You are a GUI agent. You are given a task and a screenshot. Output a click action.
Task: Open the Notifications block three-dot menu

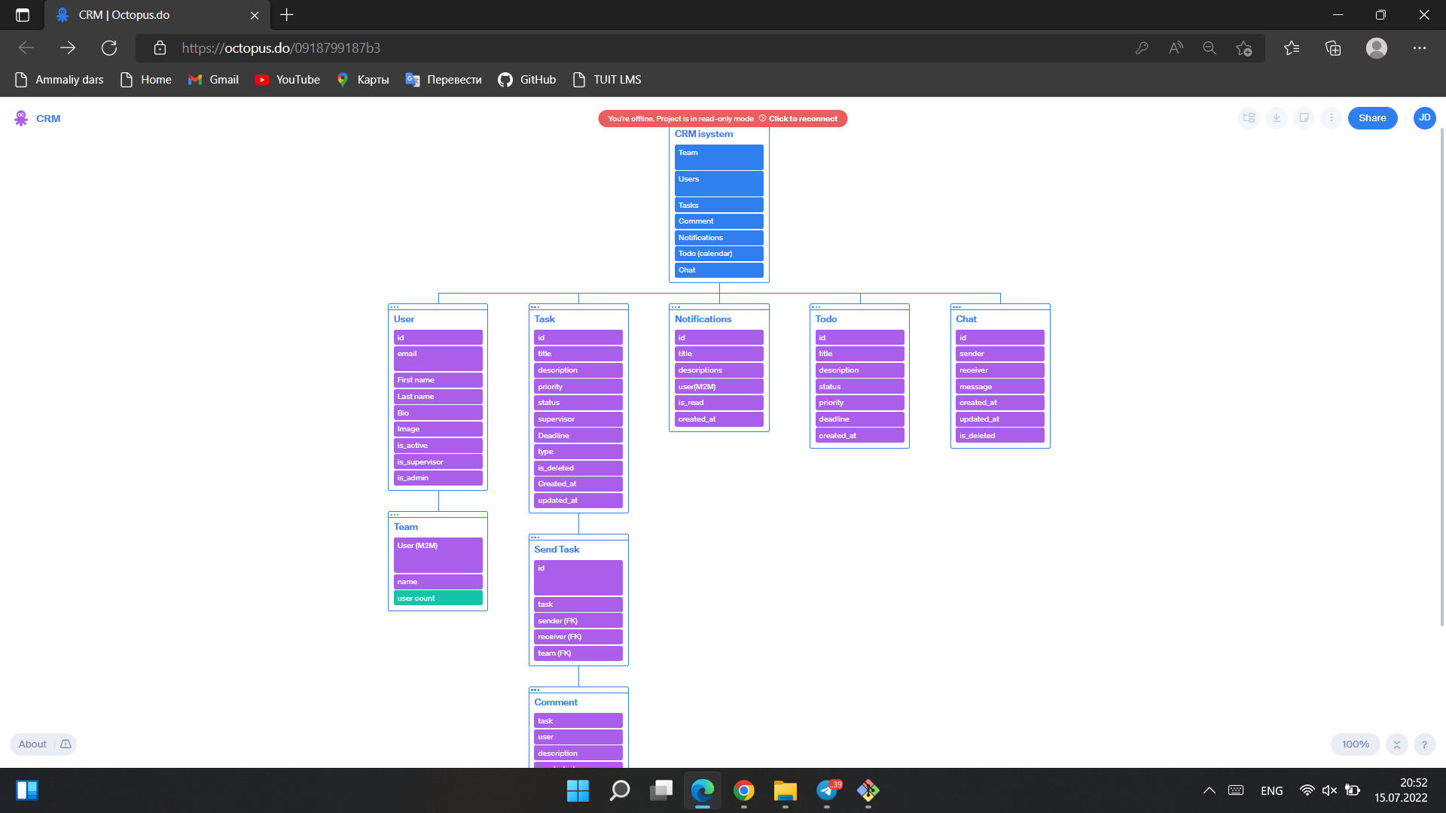[676, 307]
